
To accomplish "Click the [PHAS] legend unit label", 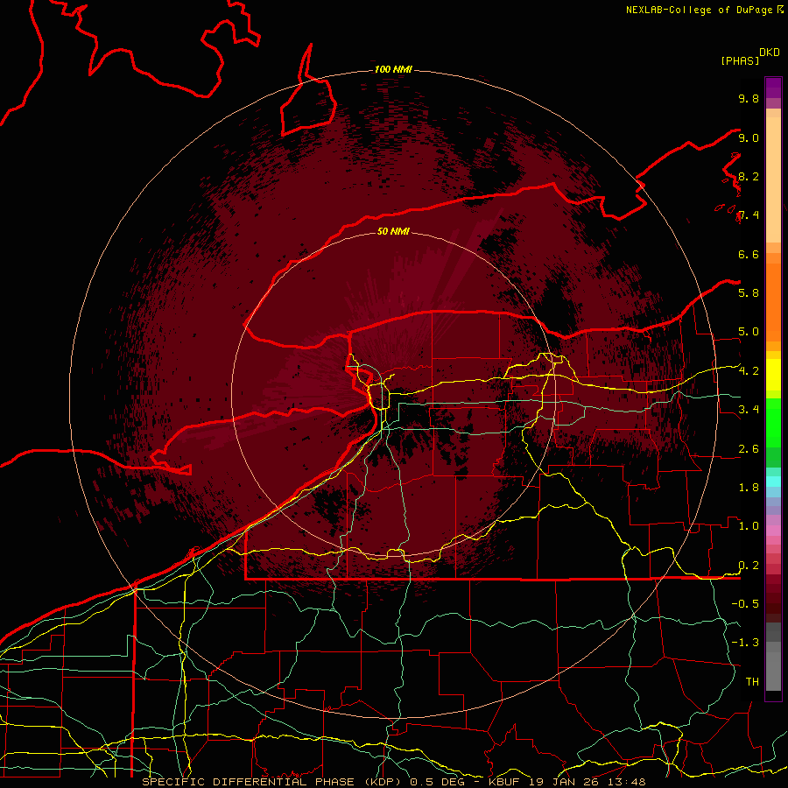I will tap(740, 60).
